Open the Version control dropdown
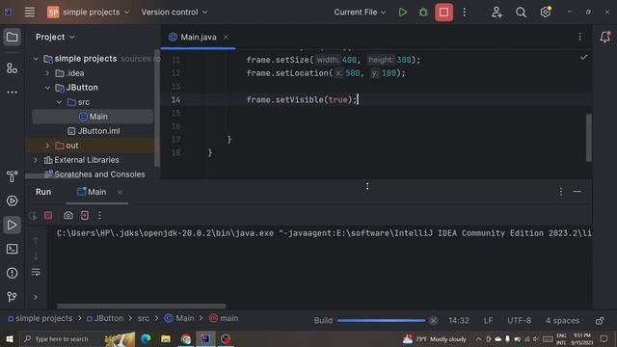The width and height of the screenshot is (617, 347). pos(174,13)
